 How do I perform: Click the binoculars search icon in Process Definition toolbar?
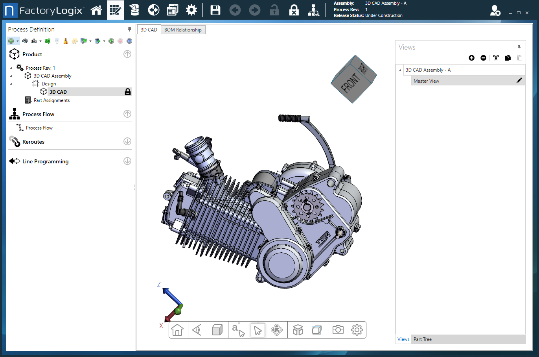(x=25, y=41)
